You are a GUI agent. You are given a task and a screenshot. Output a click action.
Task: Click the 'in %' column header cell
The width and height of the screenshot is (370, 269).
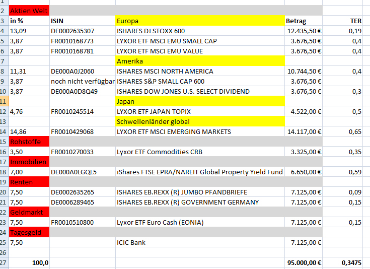(x=29, y=21)
